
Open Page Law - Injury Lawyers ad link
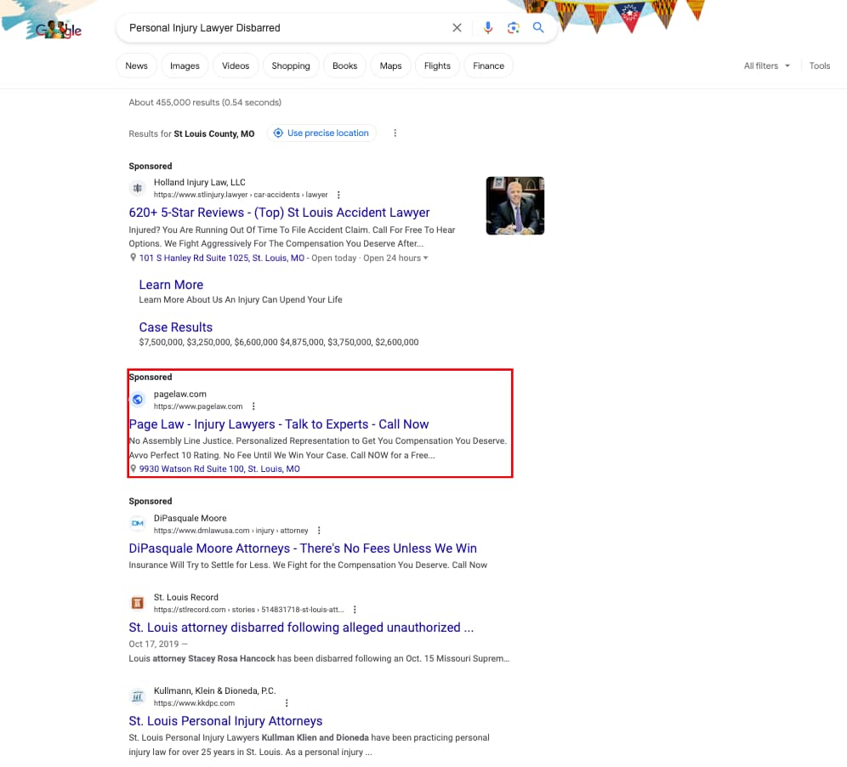click(x=279, y=424)
